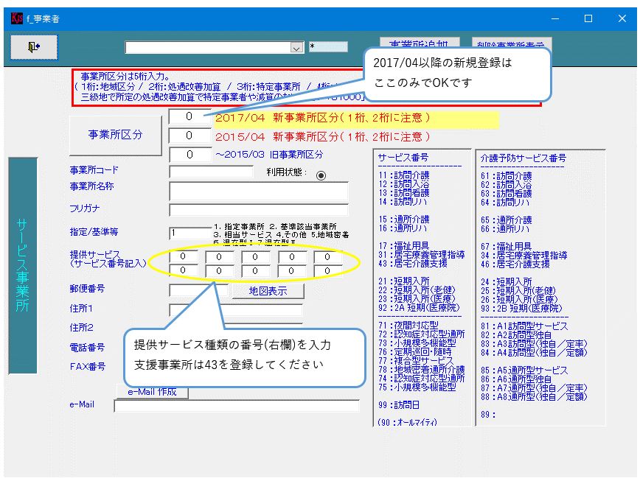The height and width of the screenshot is (481, 640).
Task: Click the 事業所区分 button
Action: pos(115,135)
